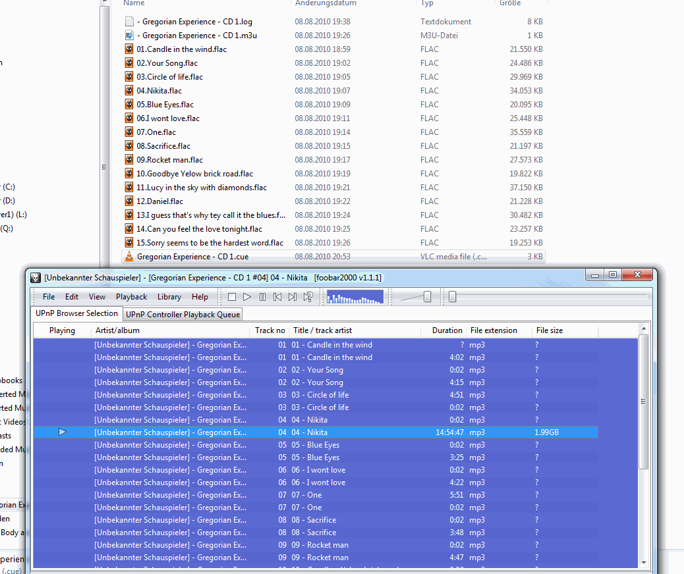684x574 pixels.
Task: Select the Nikita track with duration 14:54:47
Action: pyautogui.click(x=316, y=432)
